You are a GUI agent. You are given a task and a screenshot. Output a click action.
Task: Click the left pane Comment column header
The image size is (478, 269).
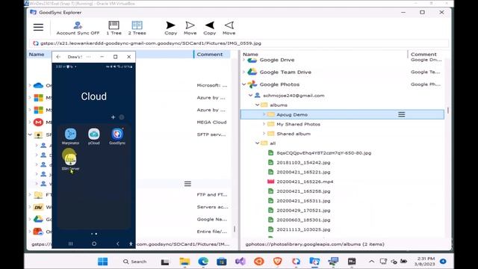point(211,55)
